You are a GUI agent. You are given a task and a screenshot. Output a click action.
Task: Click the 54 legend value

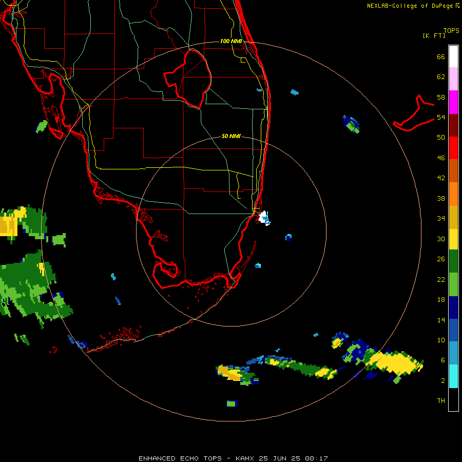pyautogui.click(x=441, y=117)
